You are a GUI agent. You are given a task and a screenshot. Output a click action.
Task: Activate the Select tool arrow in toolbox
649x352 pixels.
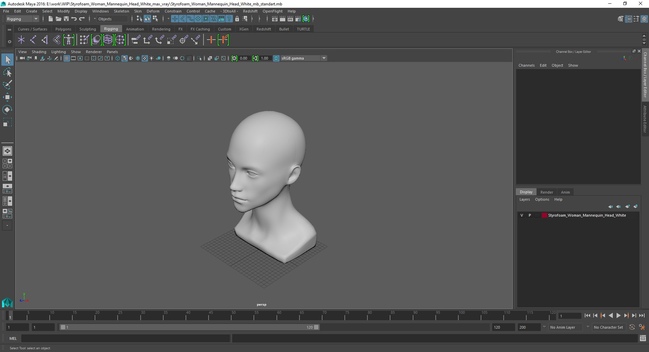tap(7, 60)
